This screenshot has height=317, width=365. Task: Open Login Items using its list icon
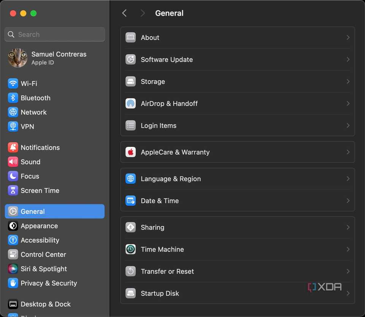click(130, 126)
